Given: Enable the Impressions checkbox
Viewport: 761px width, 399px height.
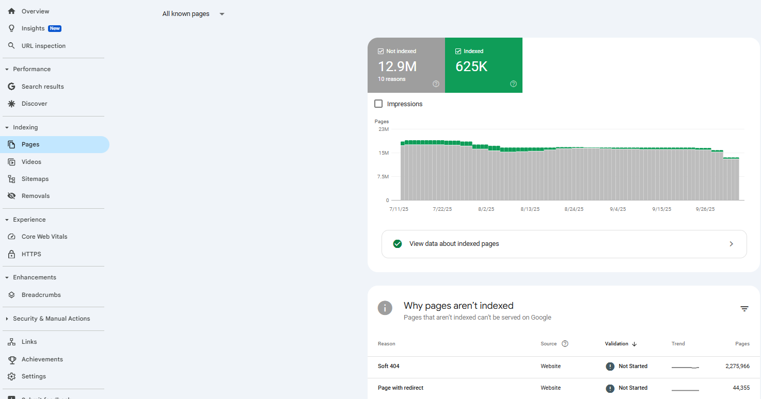Looking at the screenshot, I should (x=378, y=104).
